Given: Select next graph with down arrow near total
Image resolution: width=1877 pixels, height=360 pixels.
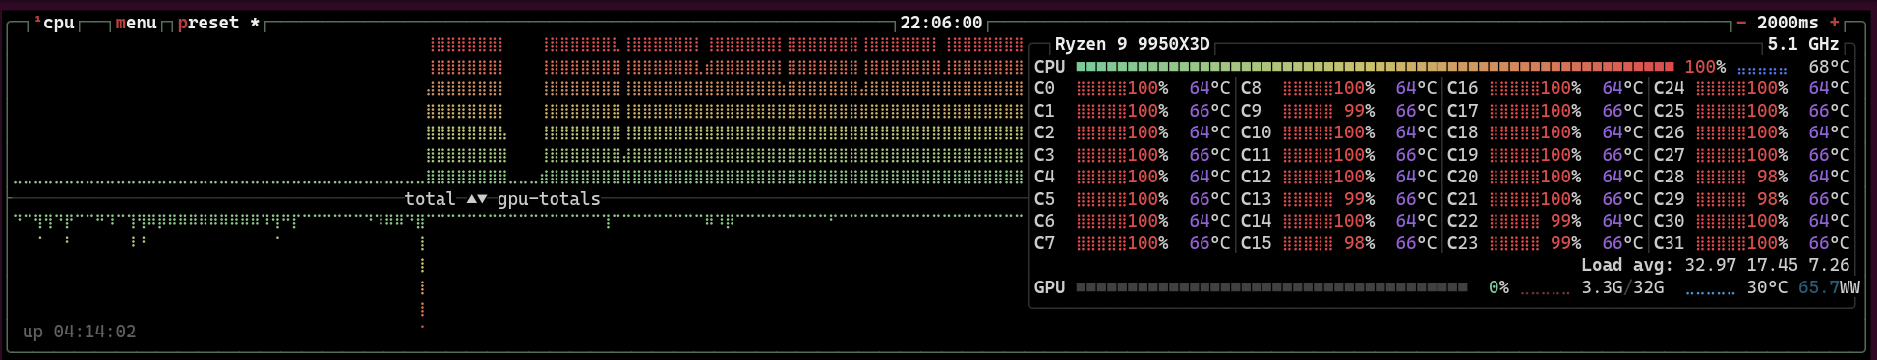Looking at the screenshot, I should pos(482,199).
